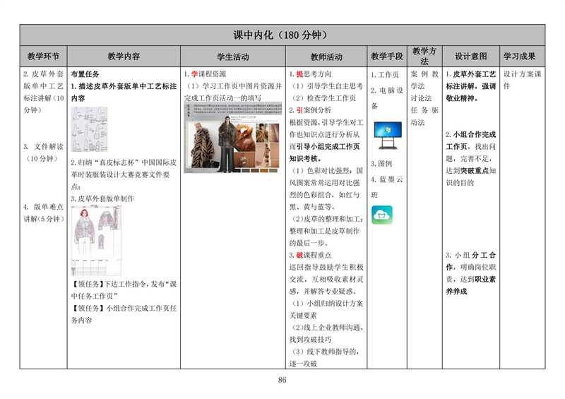This screenshot has height=399, width=565.
Task: Click '（1）学习工作页中图片资源' line
Action: click(233, 92)
